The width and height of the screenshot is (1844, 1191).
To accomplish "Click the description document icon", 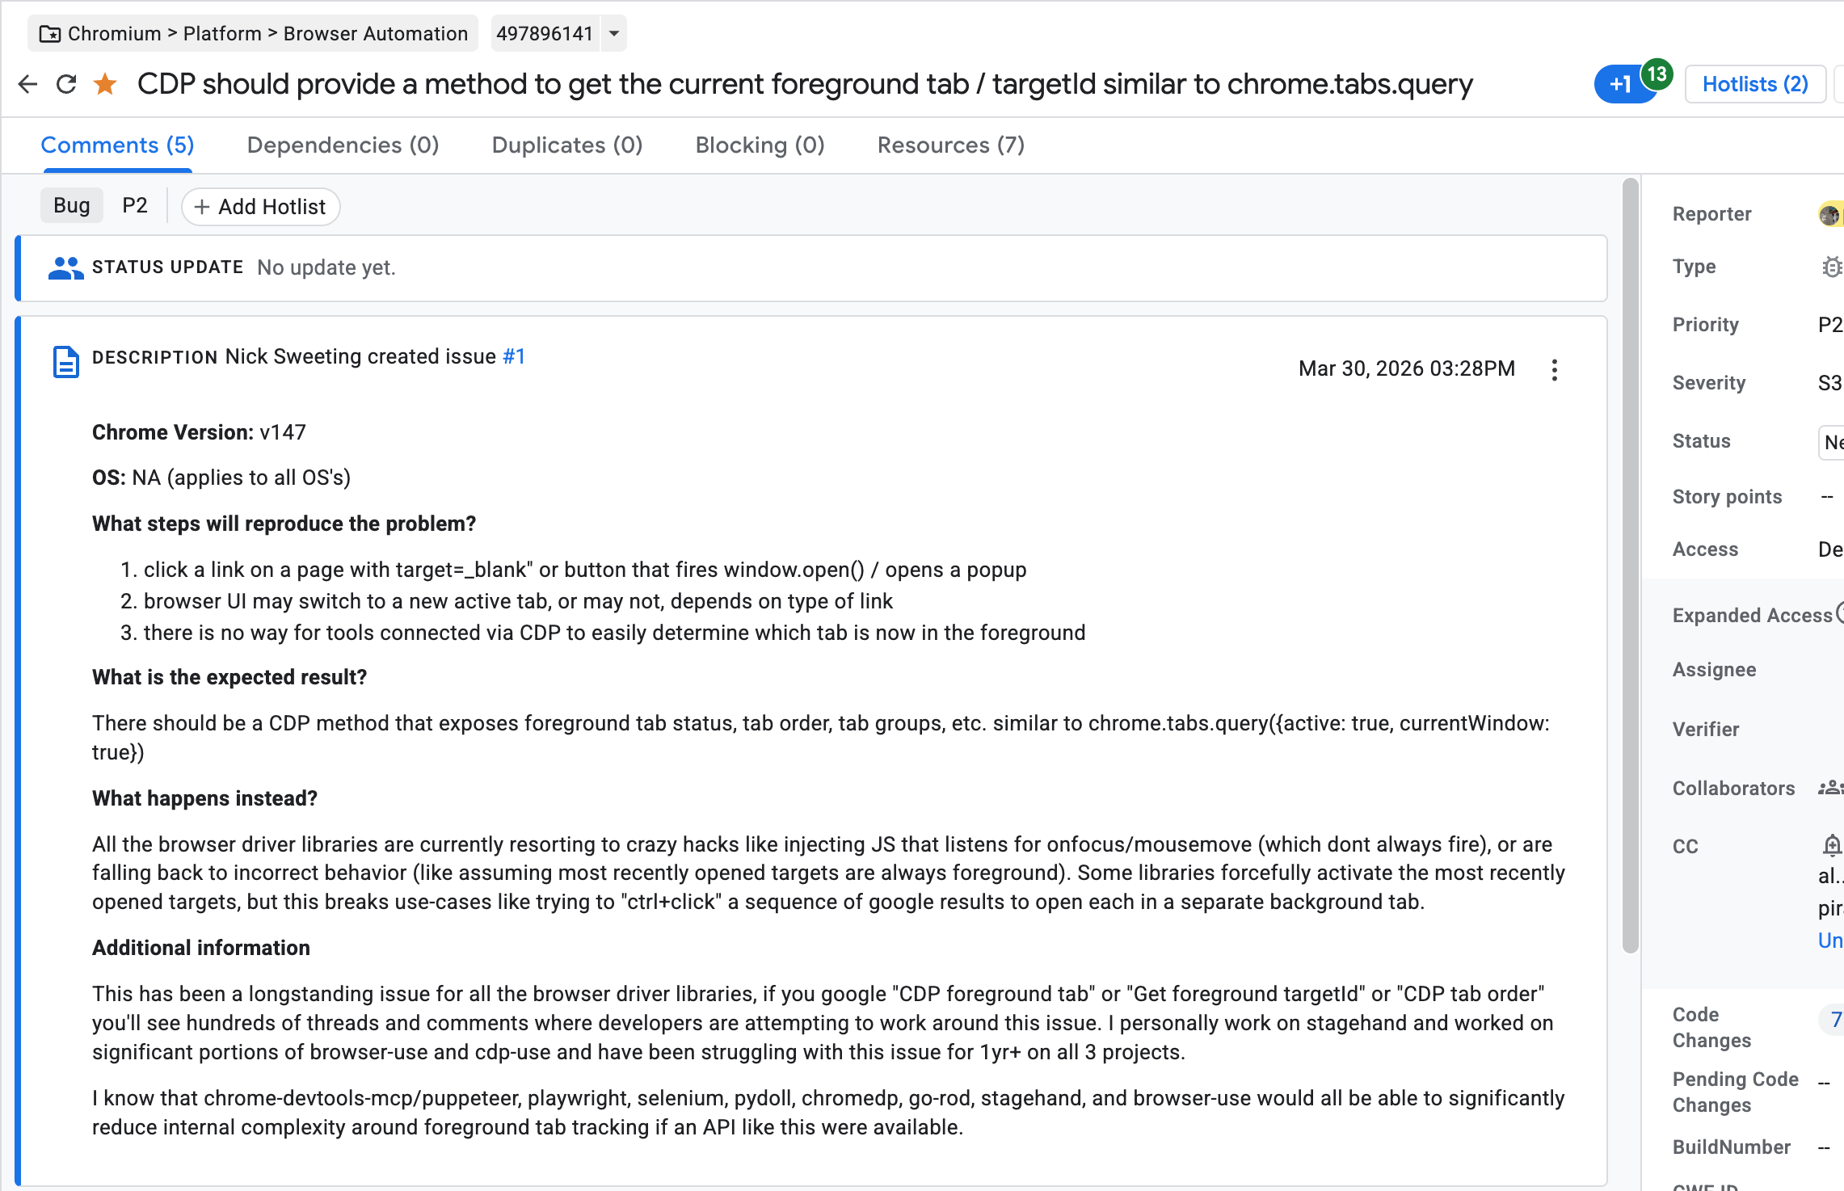I will (x=66, y=361).
